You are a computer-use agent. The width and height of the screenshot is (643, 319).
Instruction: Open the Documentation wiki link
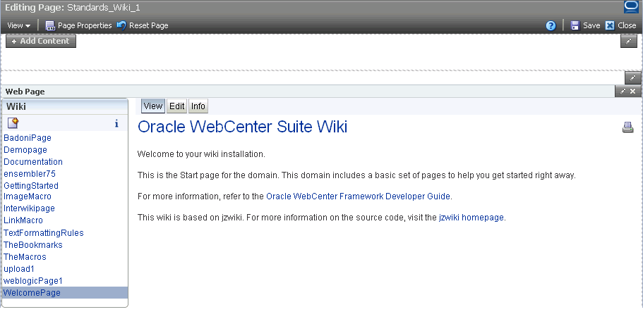[33, 161]
